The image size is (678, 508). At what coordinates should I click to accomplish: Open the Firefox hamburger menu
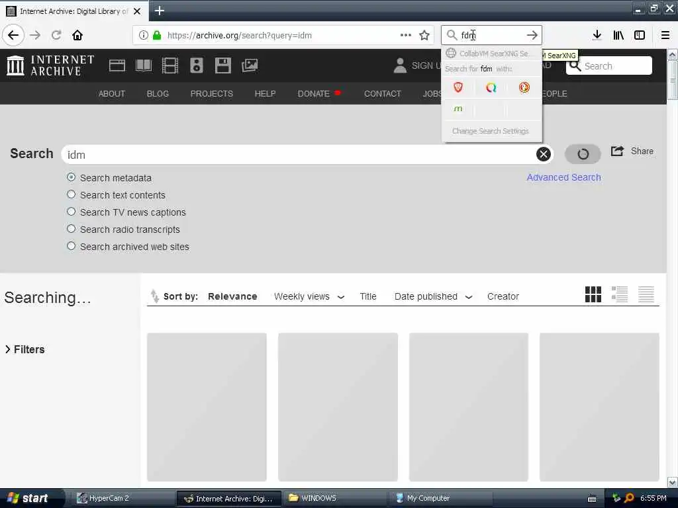click(665, 35)
